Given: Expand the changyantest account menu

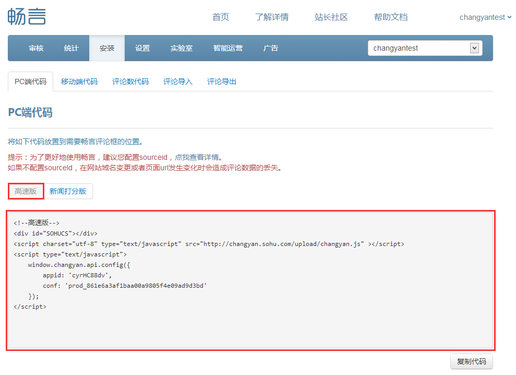Looking at the screenshot, I should pyautogui.click(x=485, y=17).
